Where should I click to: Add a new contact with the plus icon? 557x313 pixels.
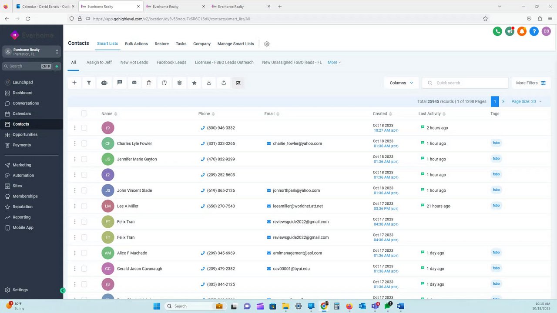coord(74,83)
